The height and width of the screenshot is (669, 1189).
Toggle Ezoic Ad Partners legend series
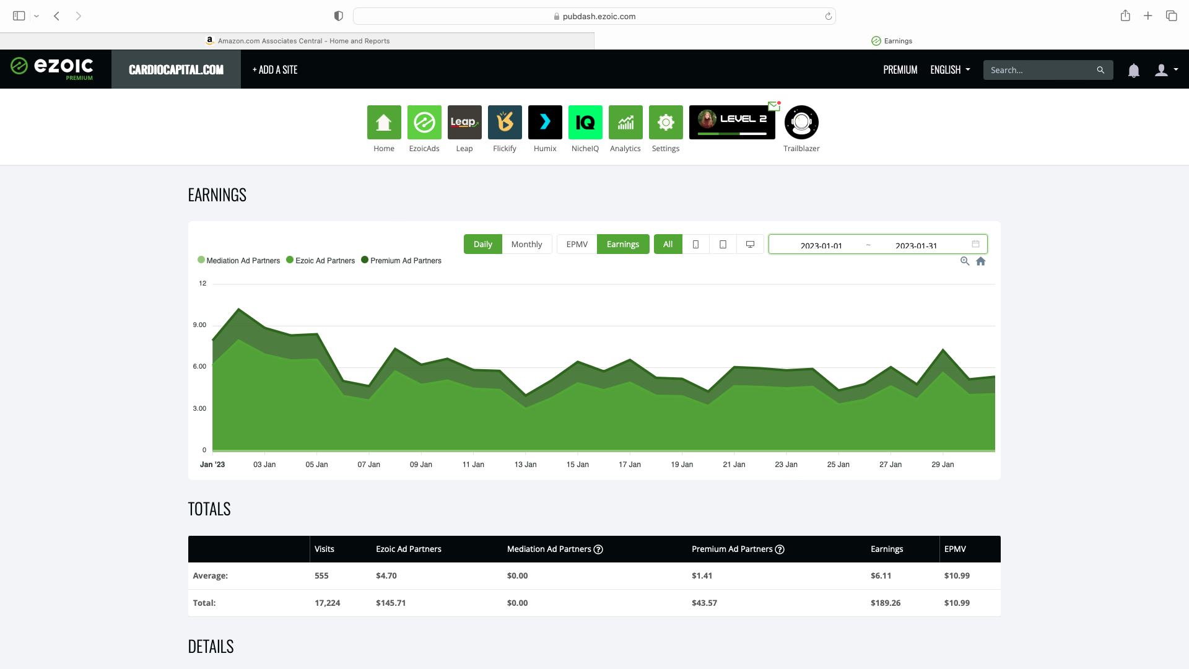[x=320, y=261]
